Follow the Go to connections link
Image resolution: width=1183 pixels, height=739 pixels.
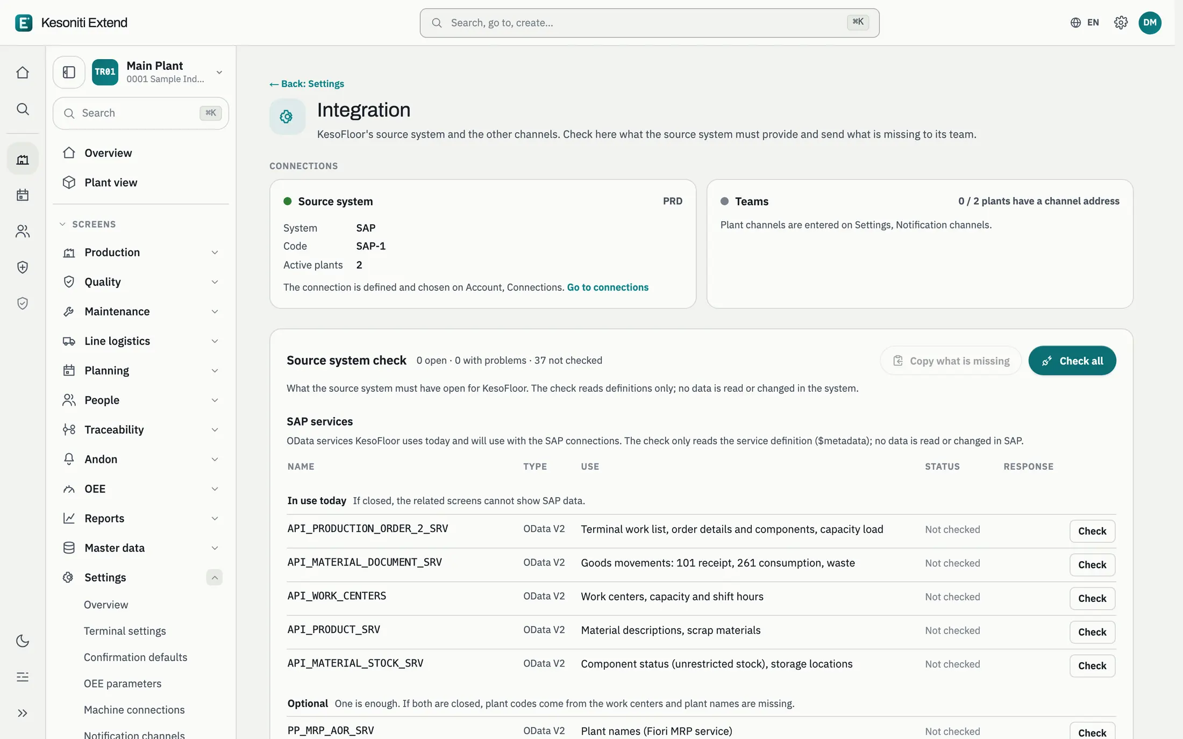(x=608, y=288)
